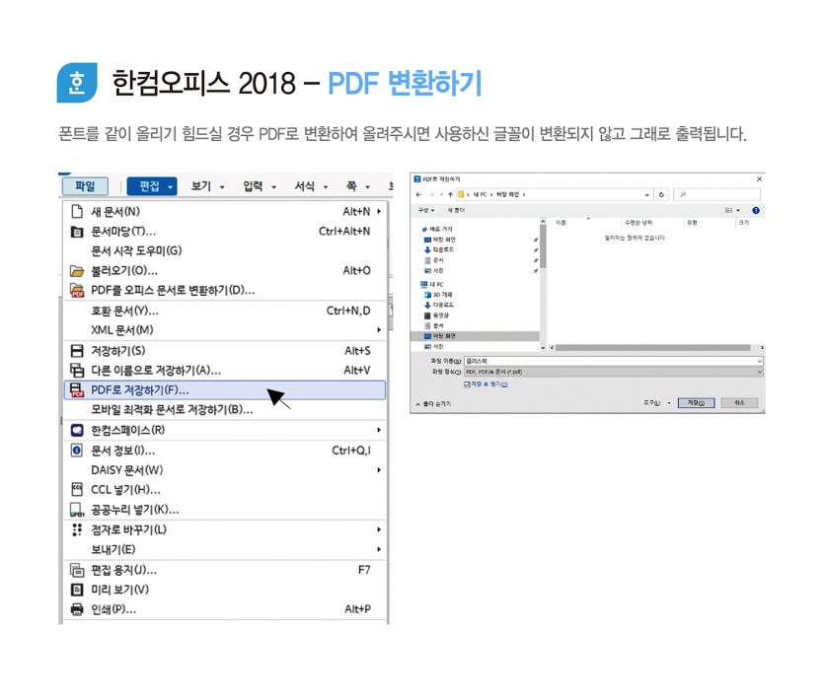Click the 저장 button in dialog
This screenshot has width=824, height=698.
click(x=696, y=402)
